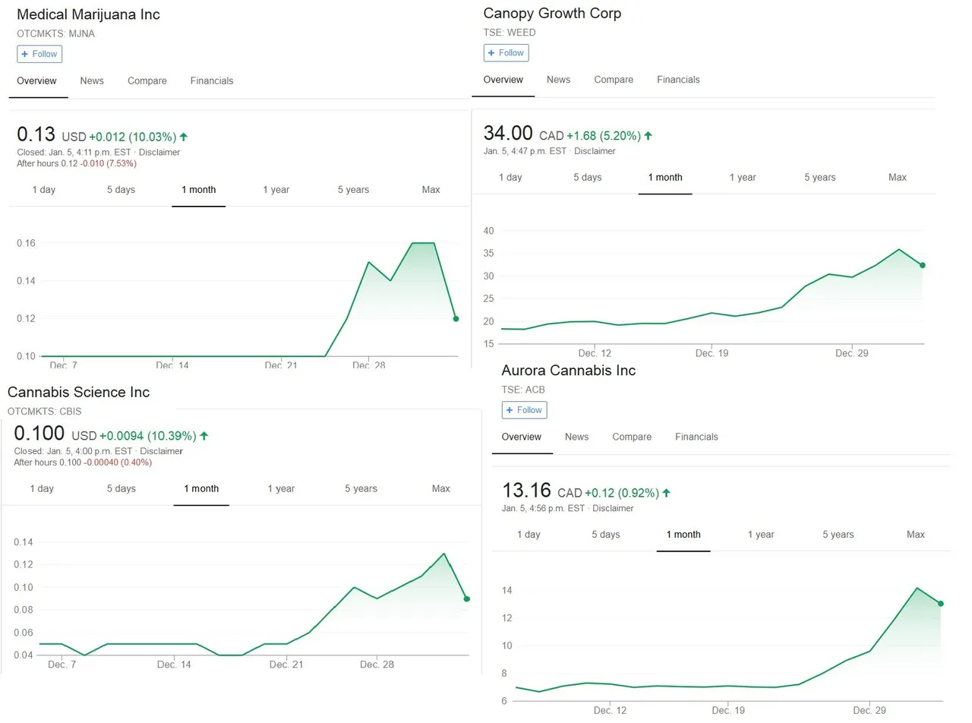
Task: Select 5 years range for Canopy Growth chart
Action: click(820, 177)
